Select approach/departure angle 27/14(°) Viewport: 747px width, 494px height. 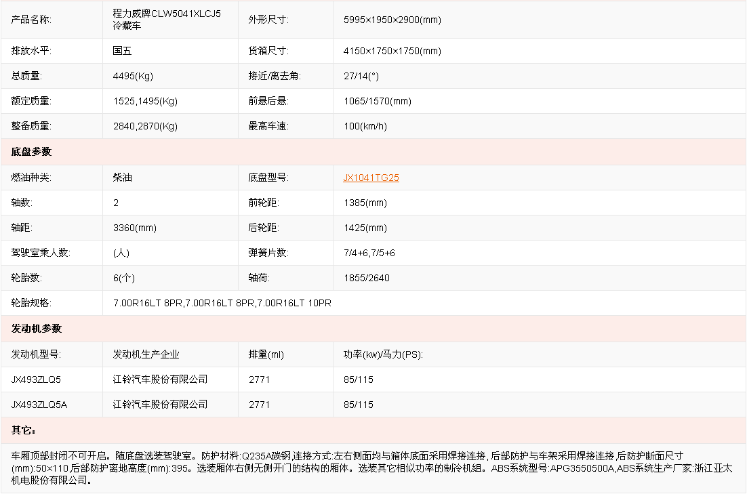[361, 76]
